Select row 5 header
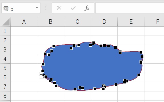 click(x=5, y=68)
